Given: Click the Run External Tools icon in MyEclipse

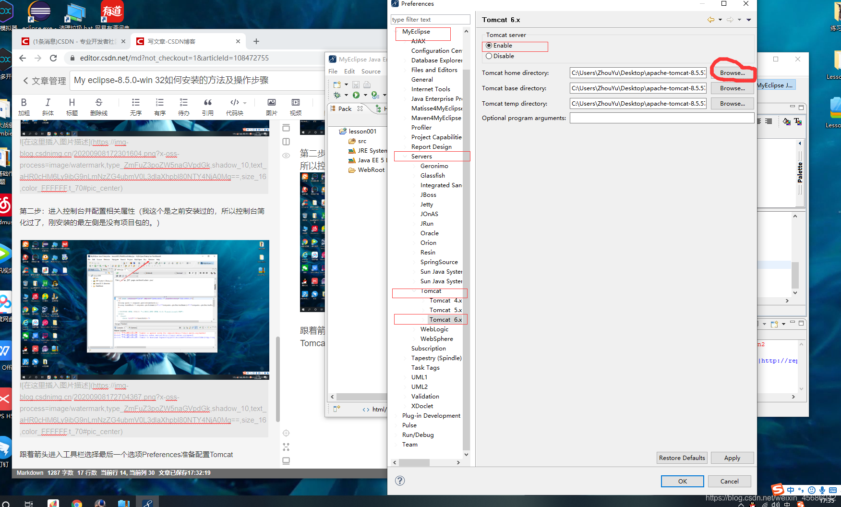Looking at the screenshot, I should (x=375, y=95).
